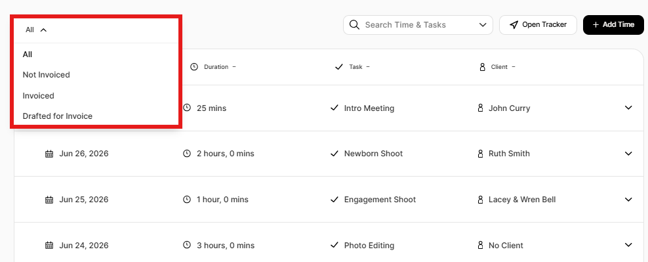Click the Jun 25, 2026 date
This screenshot has width=648, height=262.
pyautogui.click(x=84, y=200)
